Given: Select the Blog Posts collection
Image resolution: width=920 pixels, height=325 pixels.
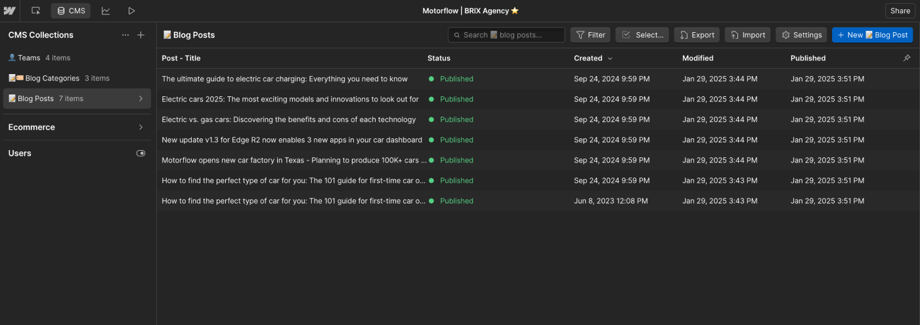Looking at the screenshot, I should 78,98.
